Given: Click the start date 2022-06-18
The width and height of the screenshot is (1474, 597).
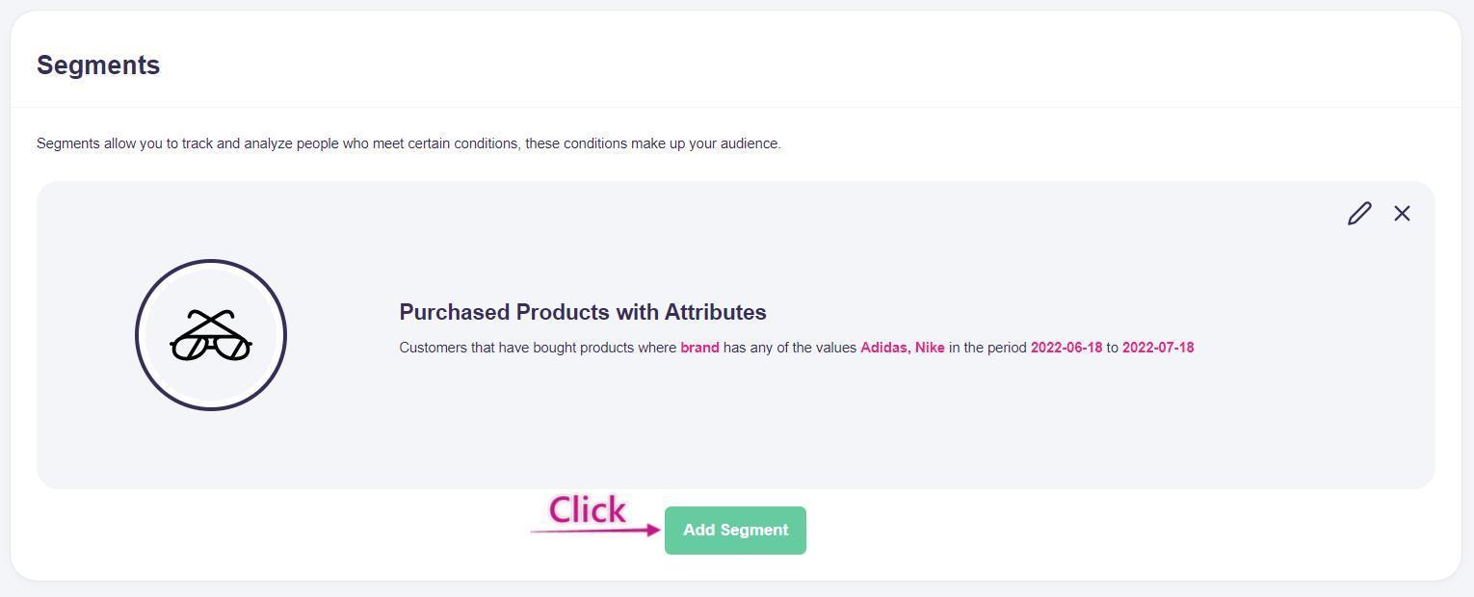Looking at the screenshot, I should coord(1066,348).
